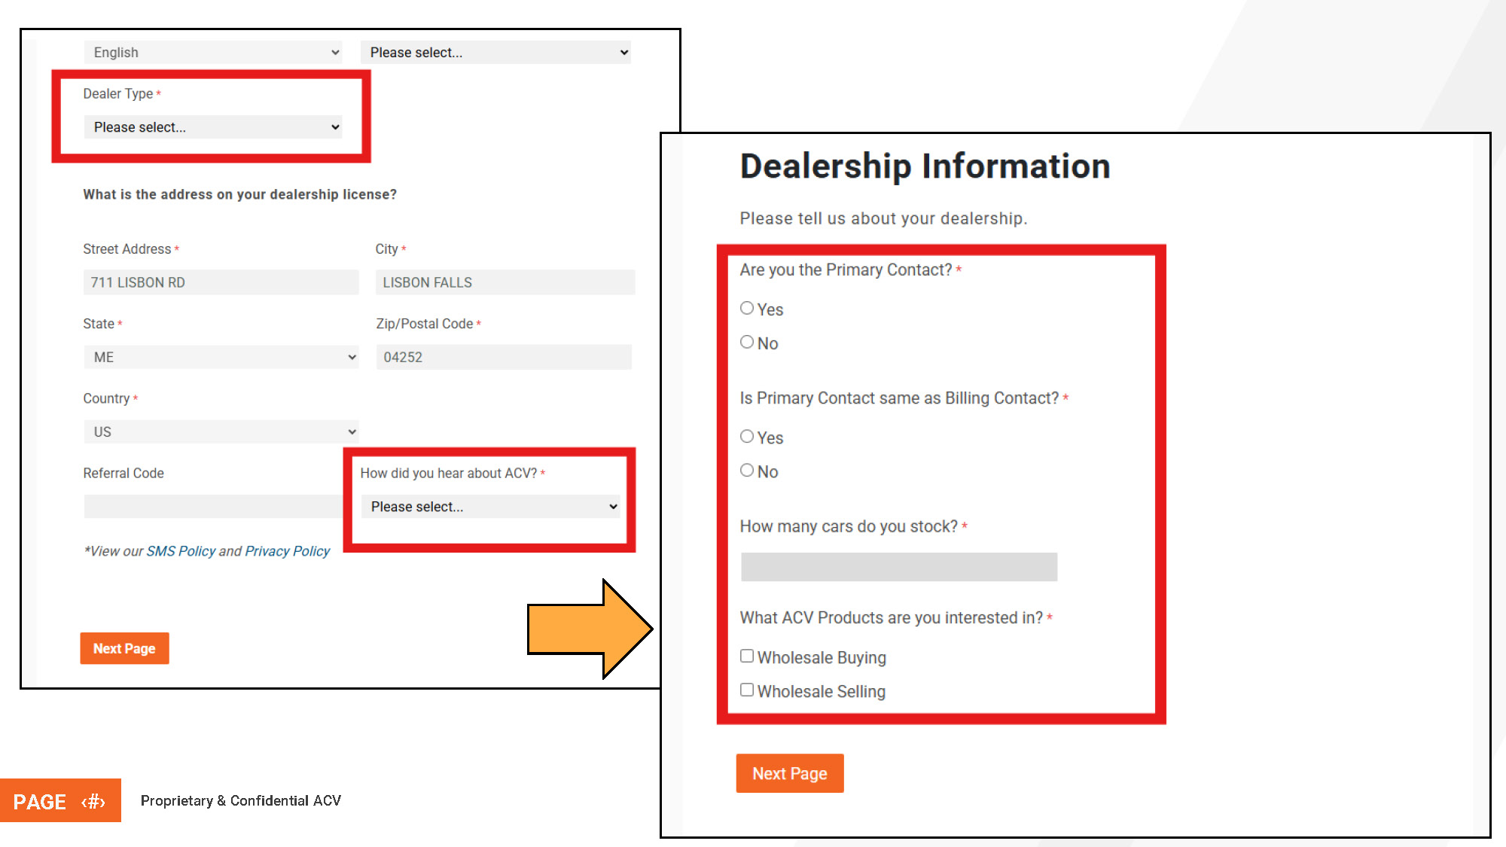Check the Wholesale Buying checkbox
Viewport: 1506px width, 847px height.
pos(746,655)
